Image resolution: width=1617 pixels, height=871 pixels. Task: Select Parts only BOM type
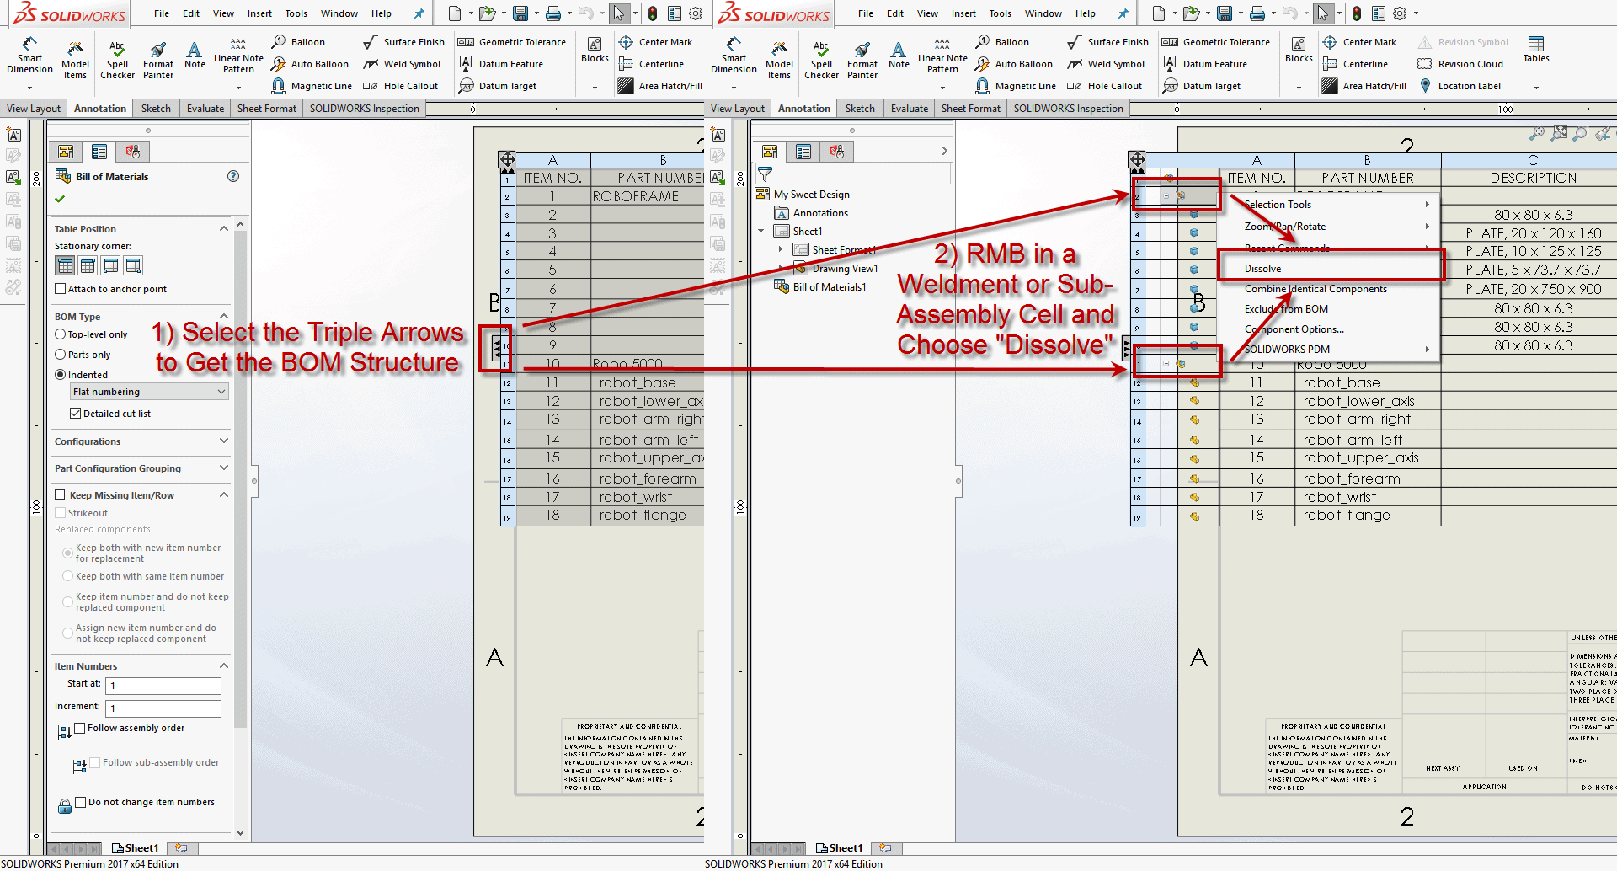point(60,355)
